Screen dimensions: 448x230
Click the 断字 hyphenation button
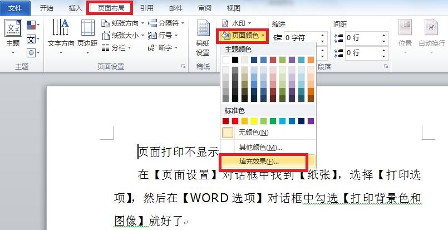click(160, 48)
